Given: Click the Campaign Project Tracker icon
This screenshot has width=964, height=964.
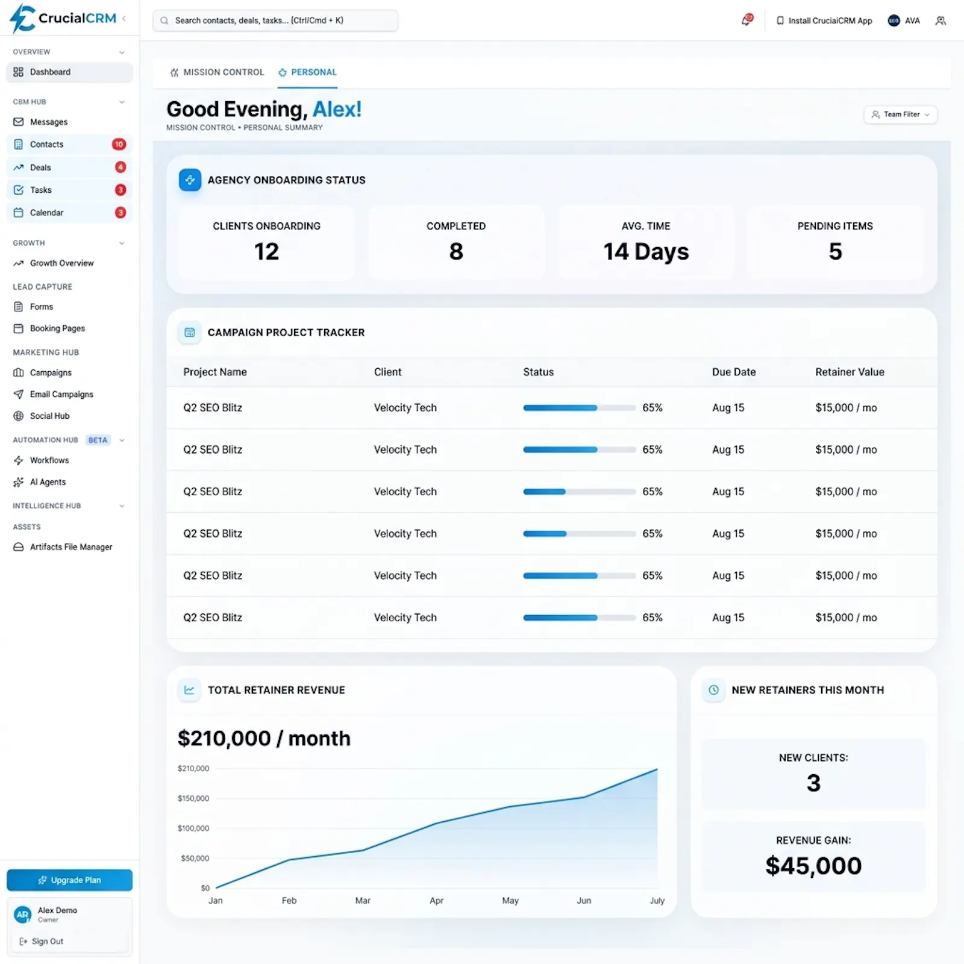Looking at the screenshot, I should pyautogui.click(x=190, y=333).
